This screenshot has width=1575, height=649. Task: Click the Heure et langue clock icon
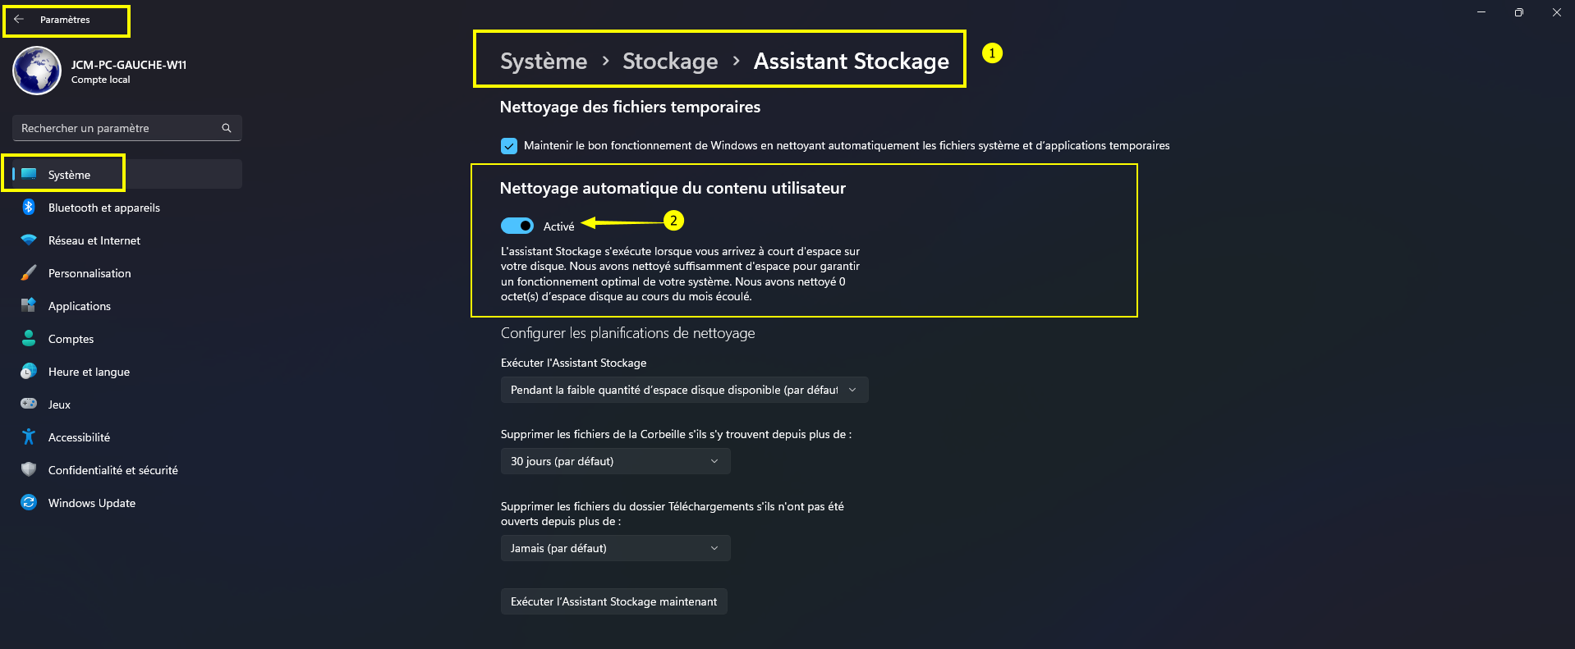click(x=29, y=372)
